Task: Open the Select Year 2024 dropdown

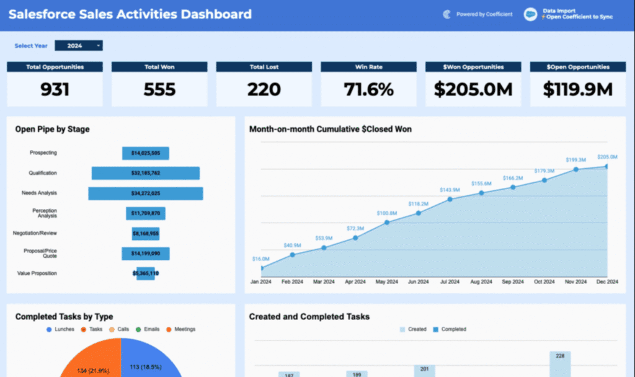Action: 79,45
